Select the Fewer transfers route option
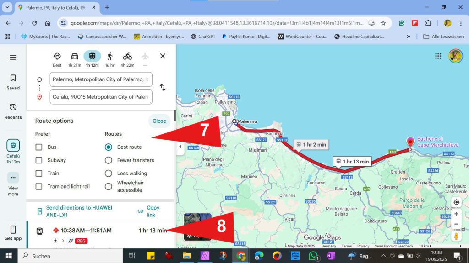 tap(108, 160)
